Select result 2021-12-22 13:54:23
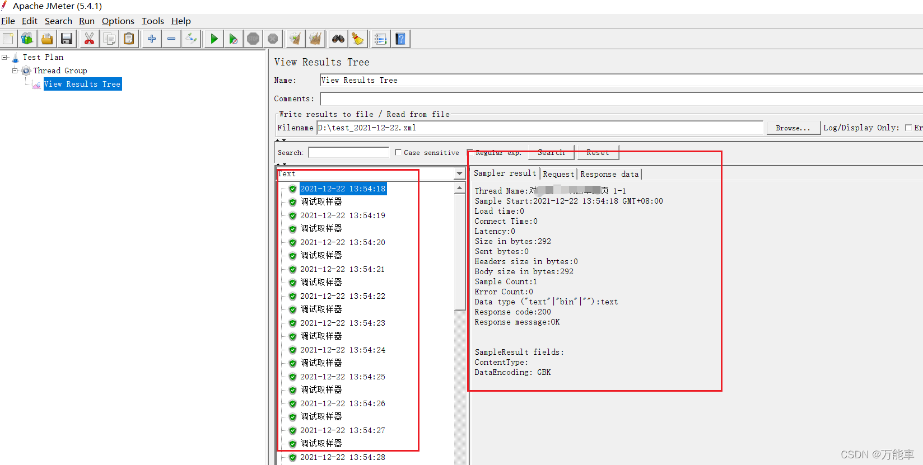Image resolution: width=923 pixels, height=465 pixels. (x=343, y=323)
